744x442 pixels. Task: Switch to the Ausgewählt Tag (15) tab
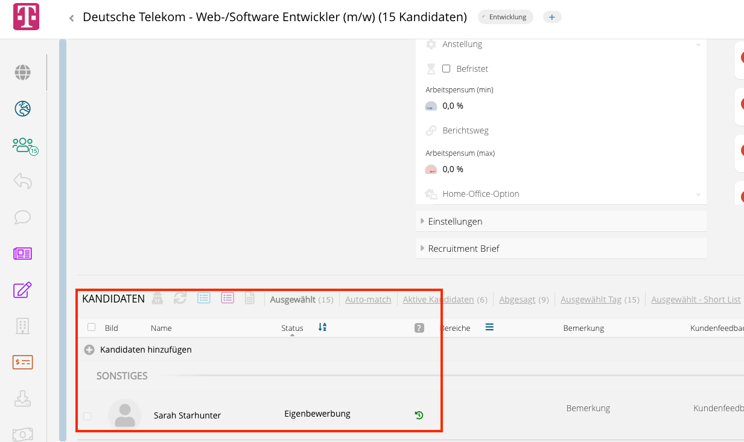tap(600, 299)
